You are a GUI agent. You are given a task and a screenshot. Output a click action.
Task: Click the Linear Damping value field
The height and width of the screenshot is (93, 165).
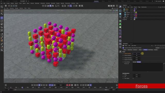click(x=137, y=58)
